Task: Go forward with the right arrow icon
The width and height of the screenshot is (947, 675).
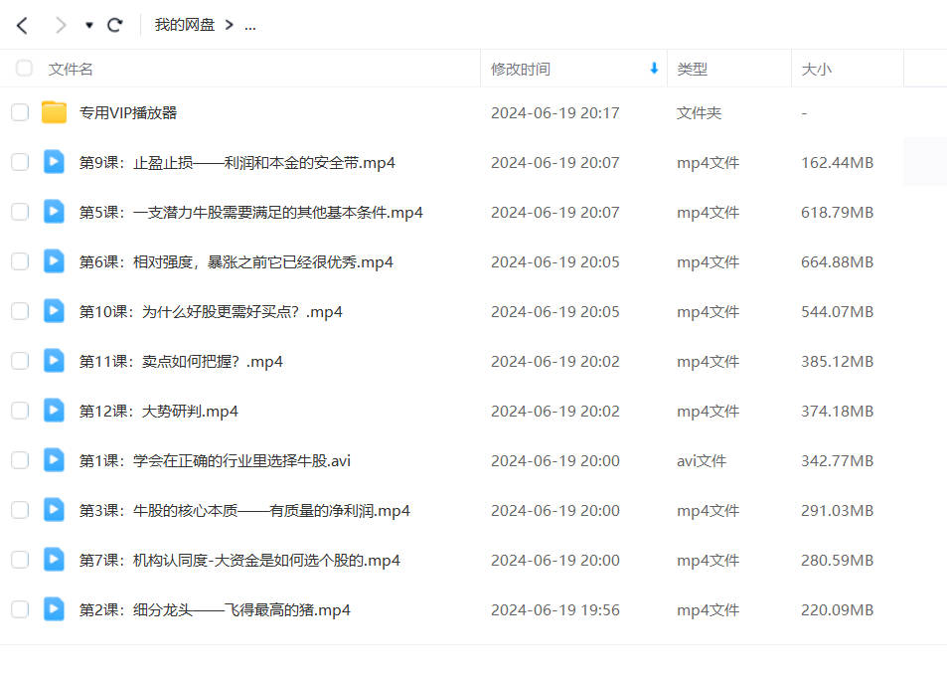Action: [x=61, y=26]
